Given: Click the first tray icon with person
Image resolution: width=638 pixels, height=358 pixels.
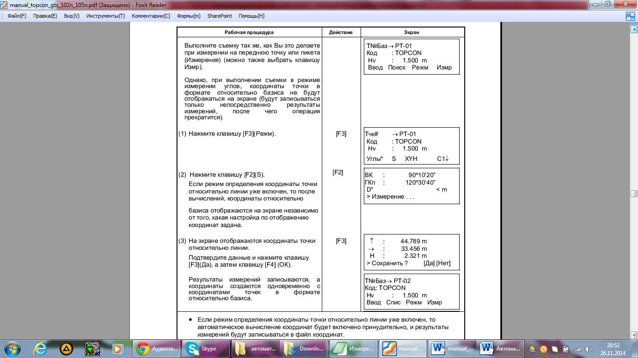Looking at the screenshot, I should pos(532,349).
